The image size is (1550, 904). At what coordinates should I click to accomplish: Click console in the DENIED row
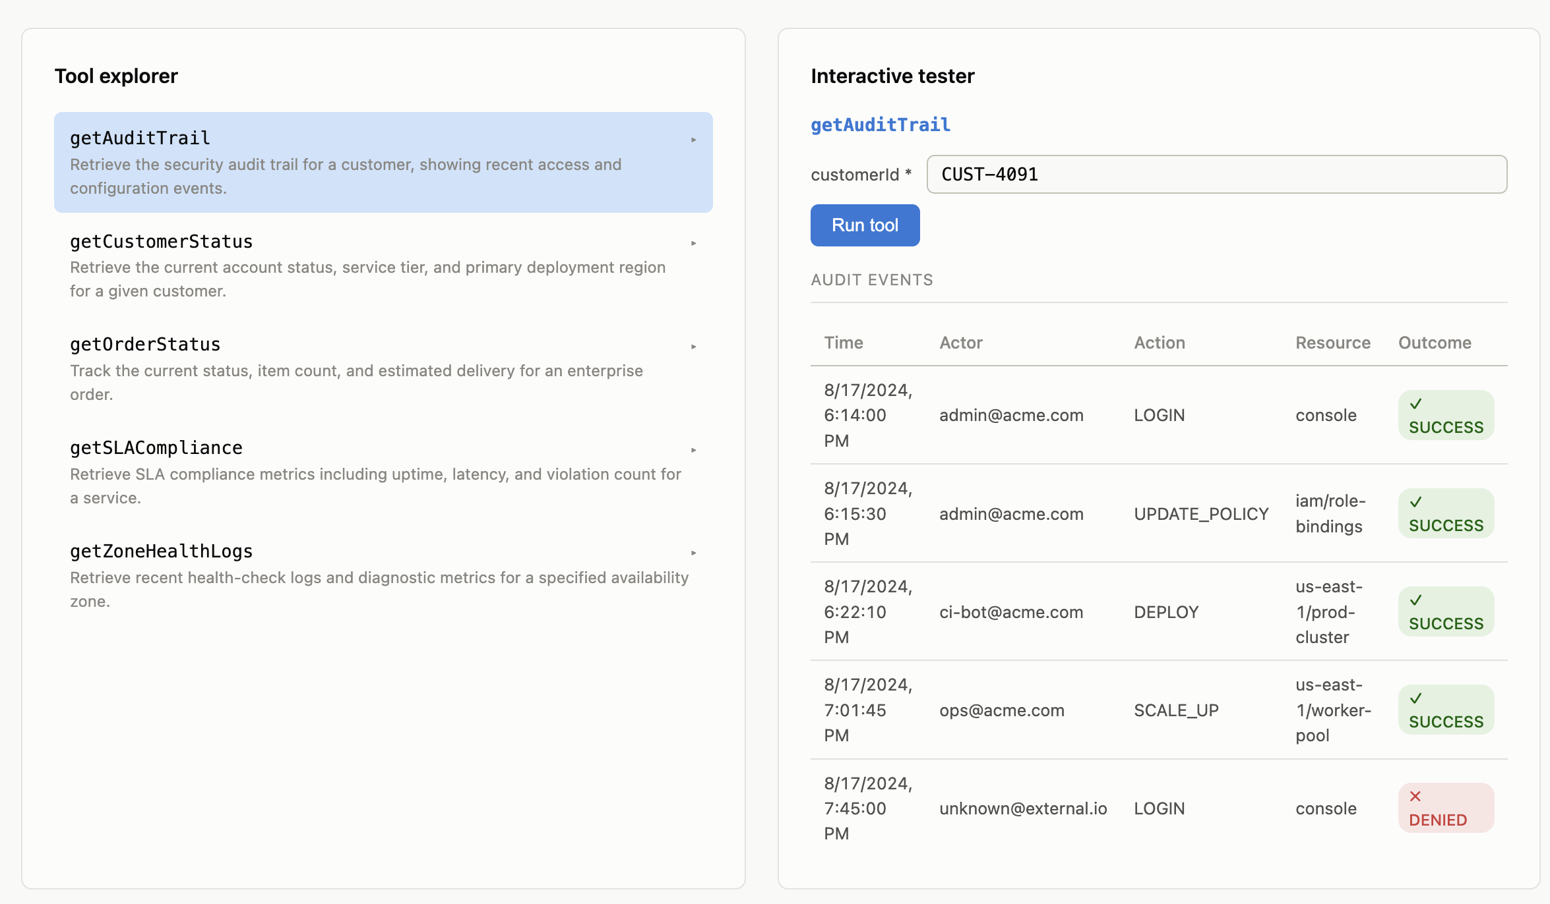[x=1326, y=808]
